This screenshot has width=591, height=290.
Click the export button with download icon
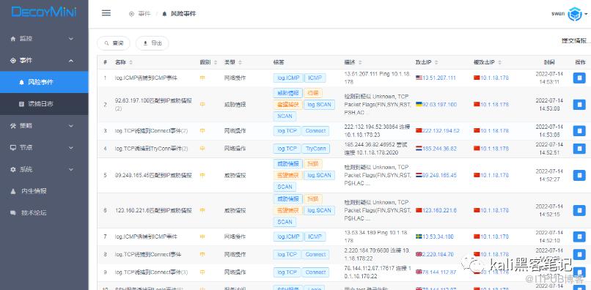[153, 43]
